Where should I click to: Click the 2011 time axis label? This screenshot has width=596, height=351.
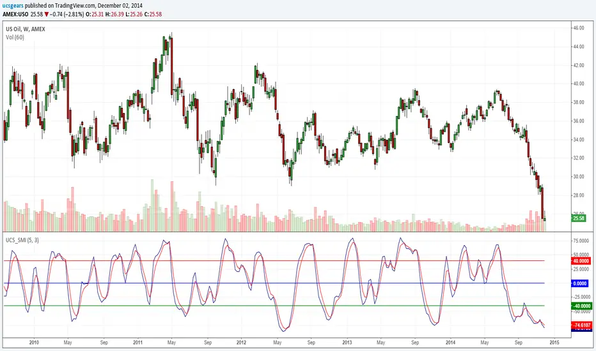137,343
